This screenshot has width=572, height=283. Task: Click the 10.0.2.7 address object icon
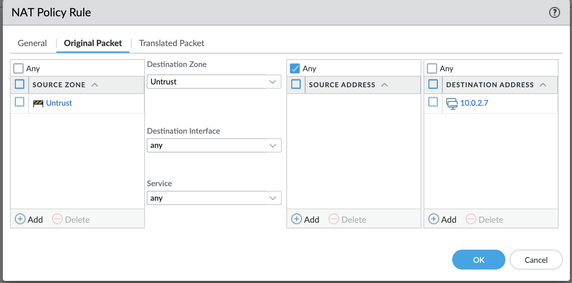click(x=452, y=104)
